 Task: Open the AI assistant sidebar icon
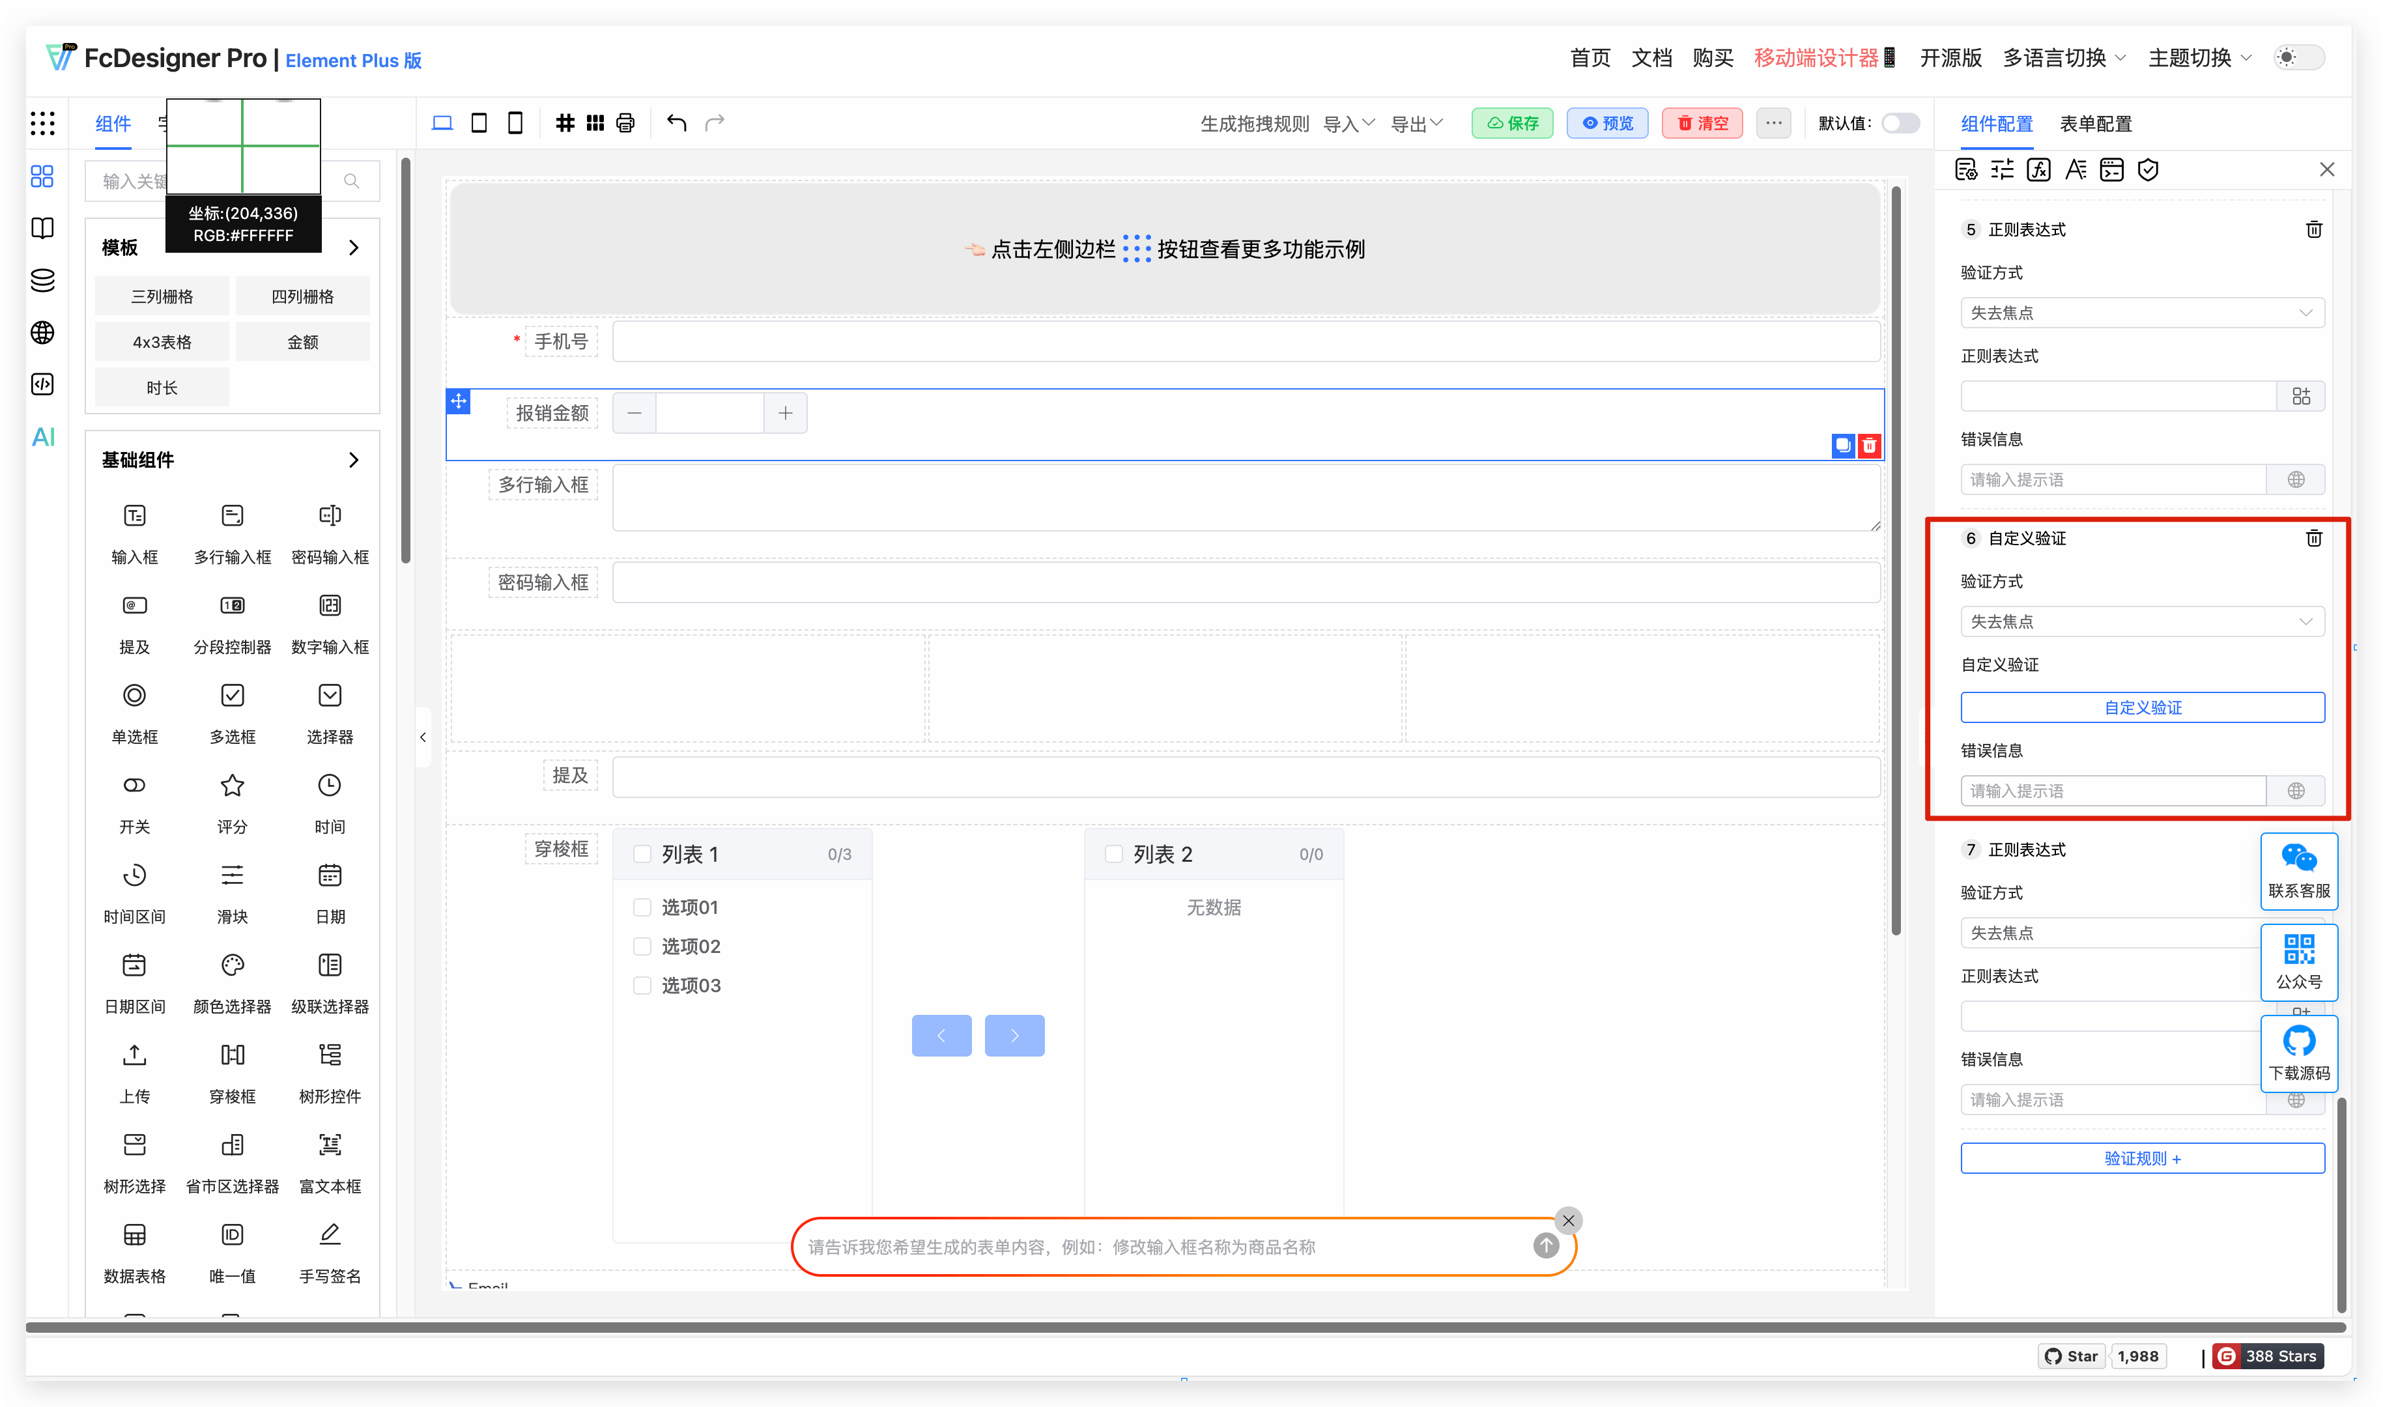[x=42, y=436]
